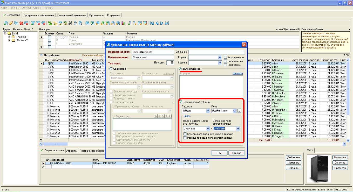The width and height of the screenshot is (353, 192).
Task: Click the green refresh arrows icon
Action: pyautogui.click(x=50, y=23)
